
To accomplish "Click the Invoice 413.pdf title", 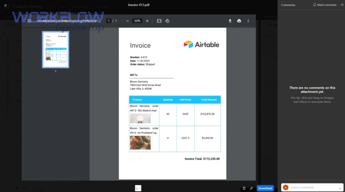I will point(139,5).
